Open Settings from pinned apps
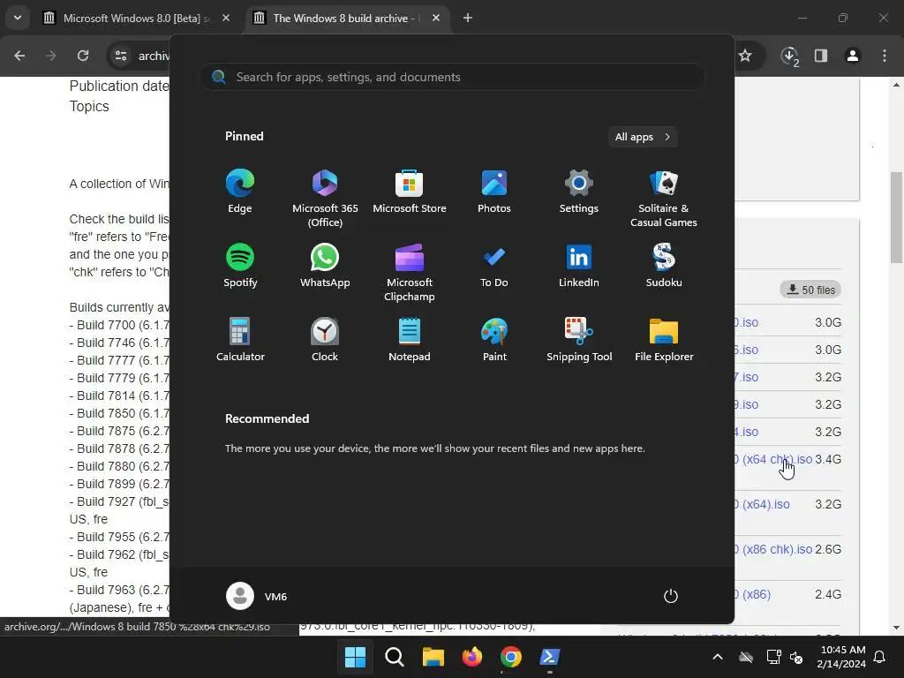The height and width of the screenshot is (678, 904). pyautogui.click(x=579, y=192)
